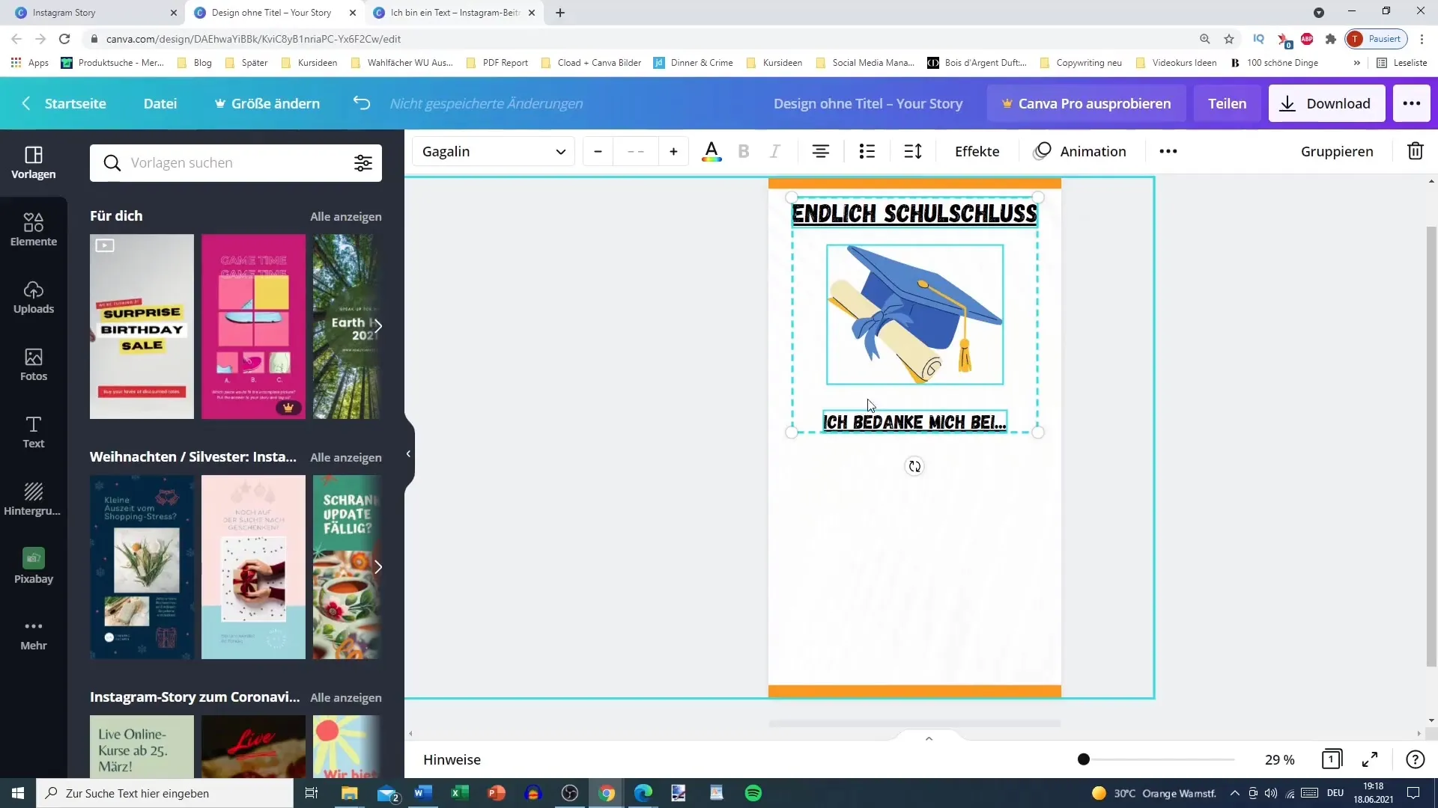Open Spotify from the taskbar
The height and width of the screenshot is (808, 1438).
tap(753, 793)
